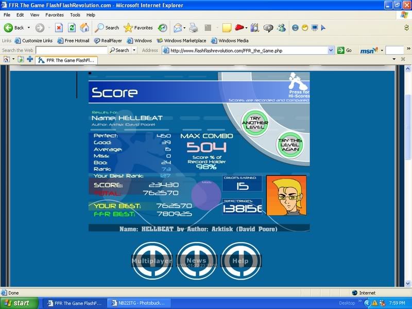Open the Favorites panel
The height and width of the screenshot is (309, 412).
click(138, 28)
